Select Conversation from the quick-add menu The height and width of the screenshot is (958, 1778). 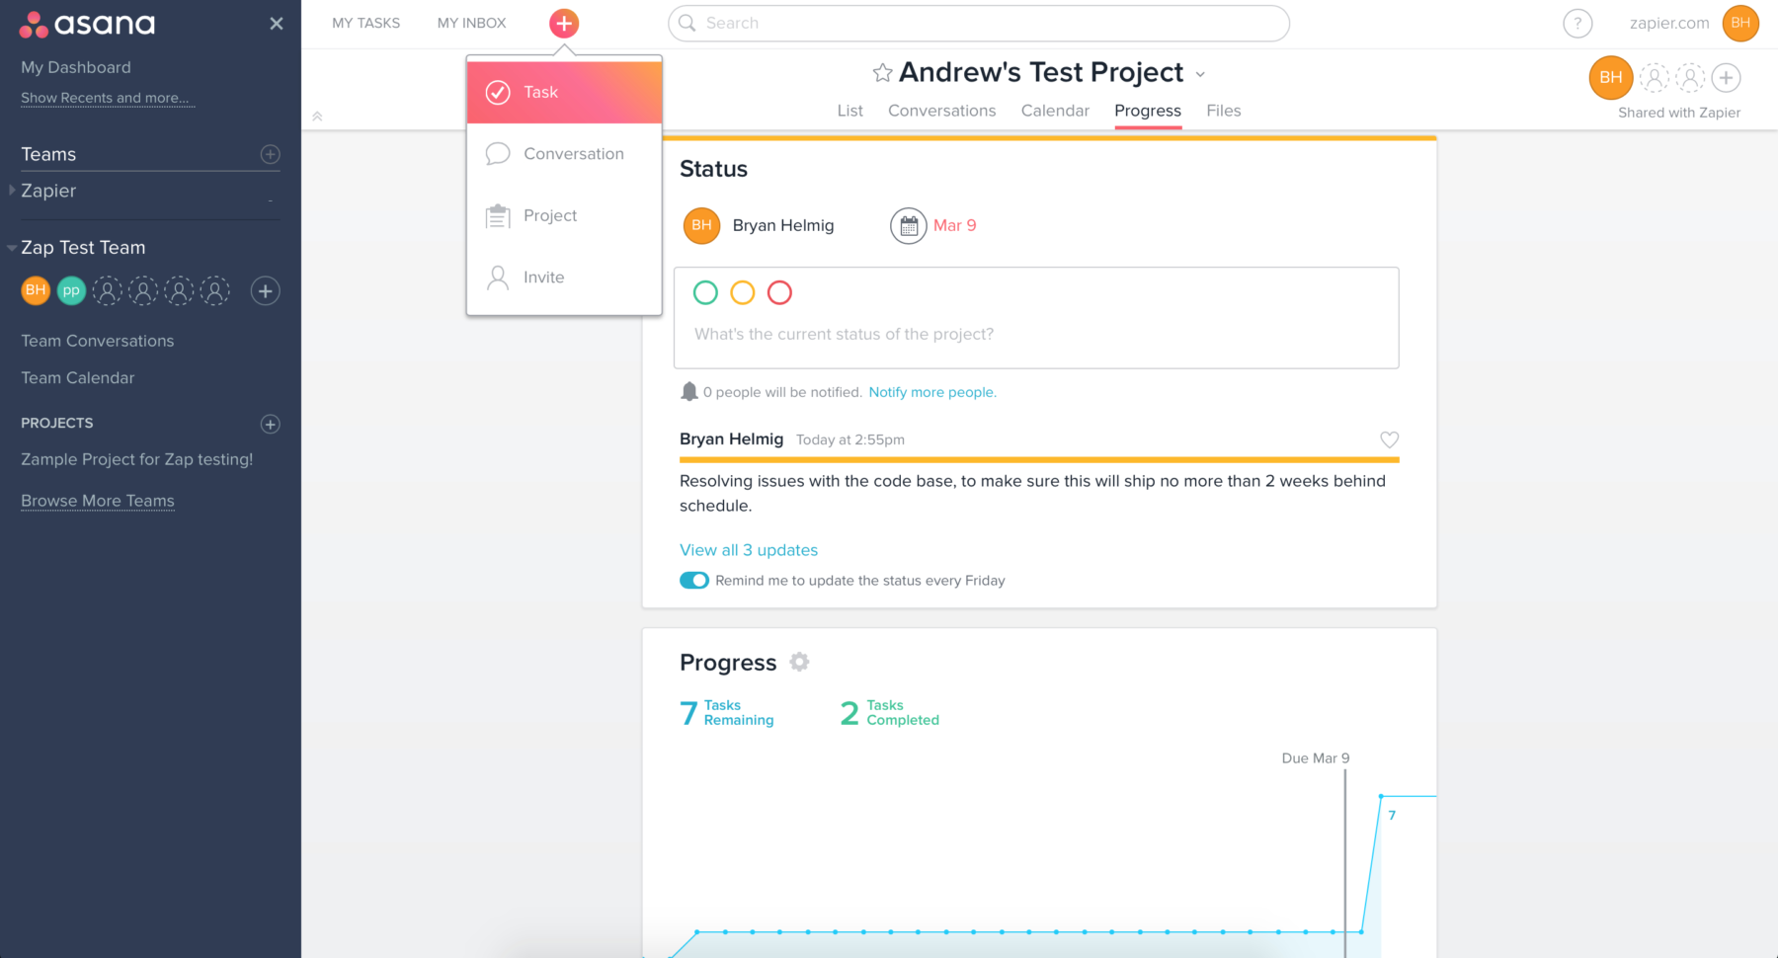[564, 154]
